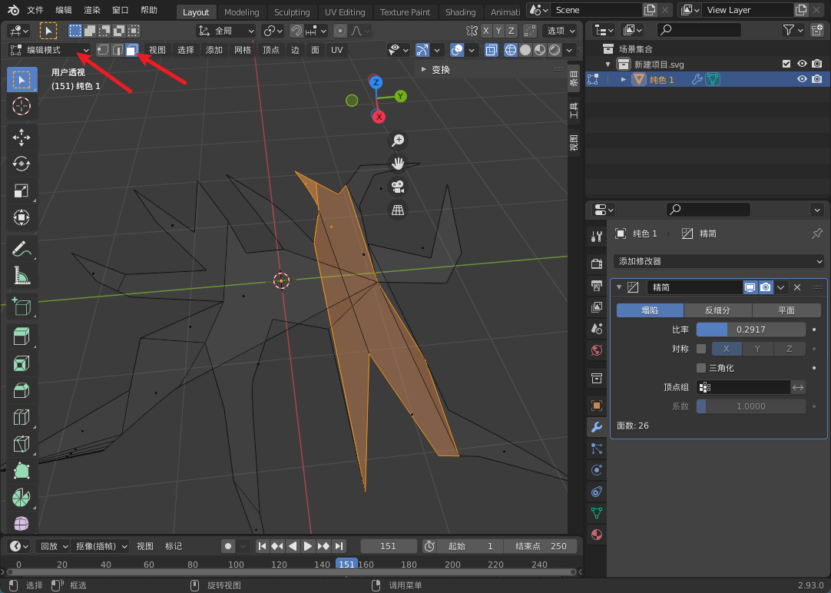Click the current frame 151 field
Image resolution: width=831 pixels, height=593 pixels.
(x=389, y=546)
